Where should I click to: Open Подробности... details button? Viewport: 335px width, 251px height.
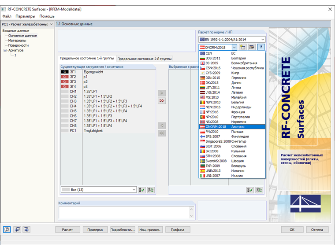123,230
